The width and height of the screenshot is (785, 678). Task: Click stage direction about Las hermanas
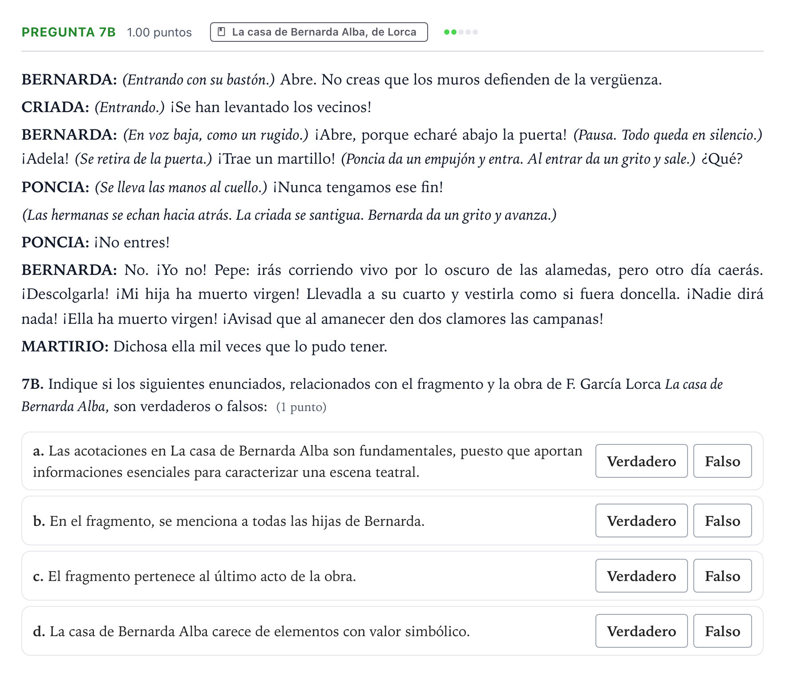pyautogui.click(x=289, y=215)
